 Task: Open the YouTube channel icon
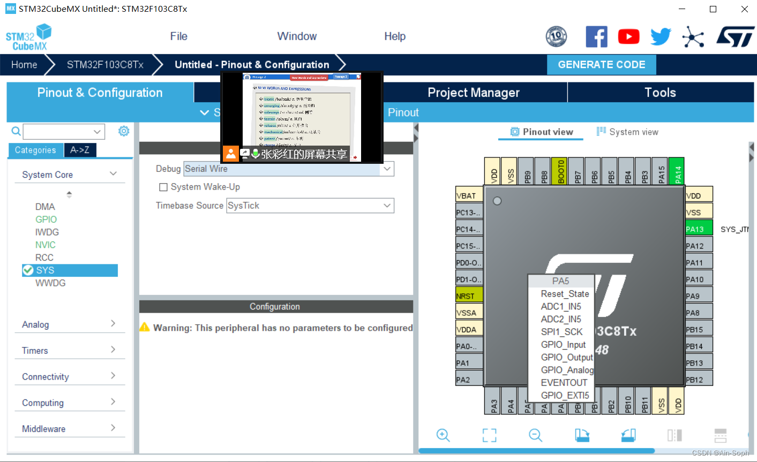[628, 36]
